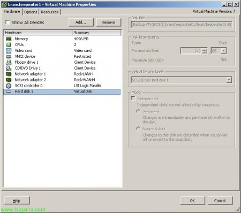Click the CD/DVD Drive 1 icon
Image resolution: width=241 pixels, height=213 pixels.
(9, 68)
